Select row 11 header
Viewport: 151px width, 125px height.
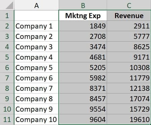pos(7,119)
